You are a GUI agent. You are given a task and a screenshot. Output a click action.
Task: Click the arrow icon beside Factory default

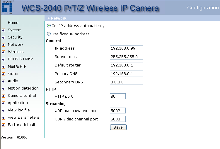tap(3, 125)
